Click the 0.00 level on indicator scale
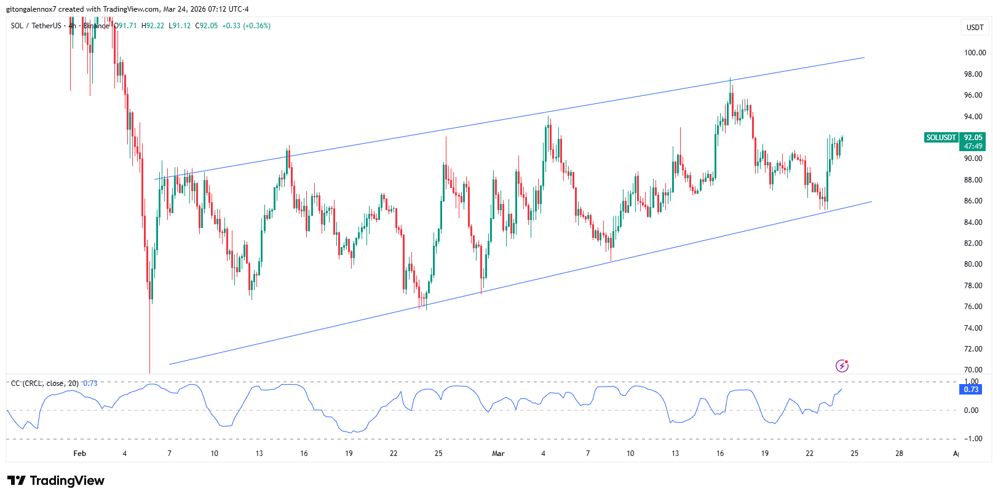The image size is (998, 499). pos(971,411)
